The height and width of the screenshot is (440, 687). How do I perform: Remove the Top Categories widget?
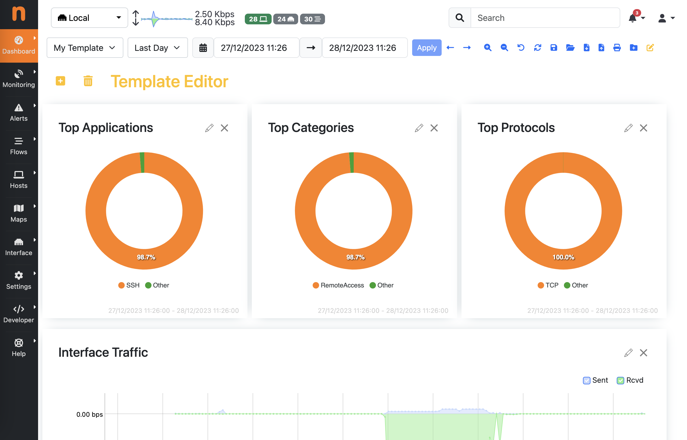[x=434, y=128]
